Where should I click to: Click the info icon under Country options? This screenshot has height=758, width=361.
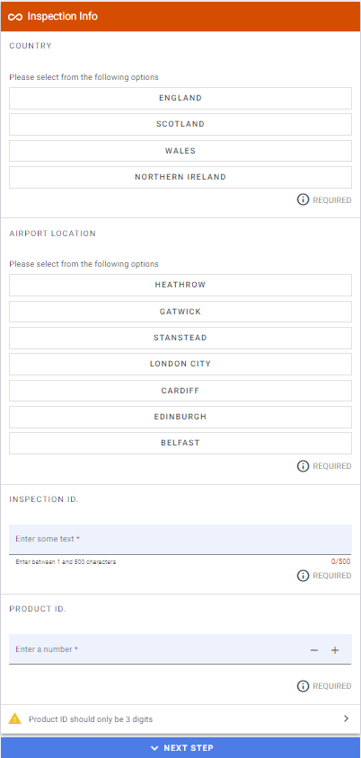(303, 199)
